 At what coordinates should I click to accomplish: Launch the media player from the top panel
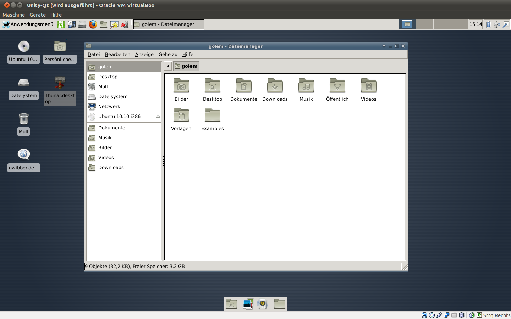(71, 24)
